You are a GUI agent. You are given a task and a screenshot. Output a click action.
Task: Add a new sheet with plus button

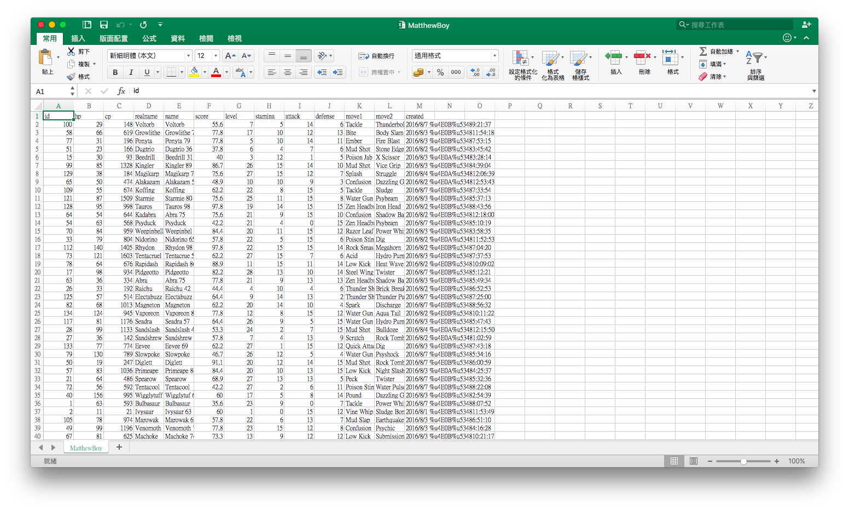point(119,447)
